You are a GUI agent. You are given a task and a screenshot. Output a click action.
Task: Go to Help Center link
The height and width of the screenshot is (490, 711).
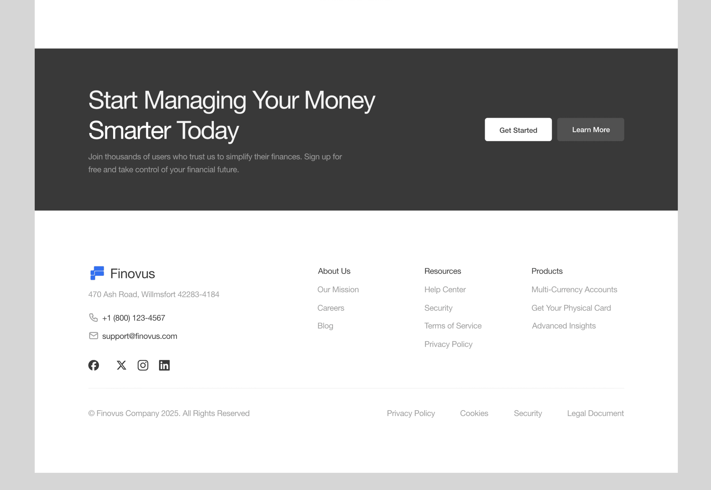(x=445, y=289)
